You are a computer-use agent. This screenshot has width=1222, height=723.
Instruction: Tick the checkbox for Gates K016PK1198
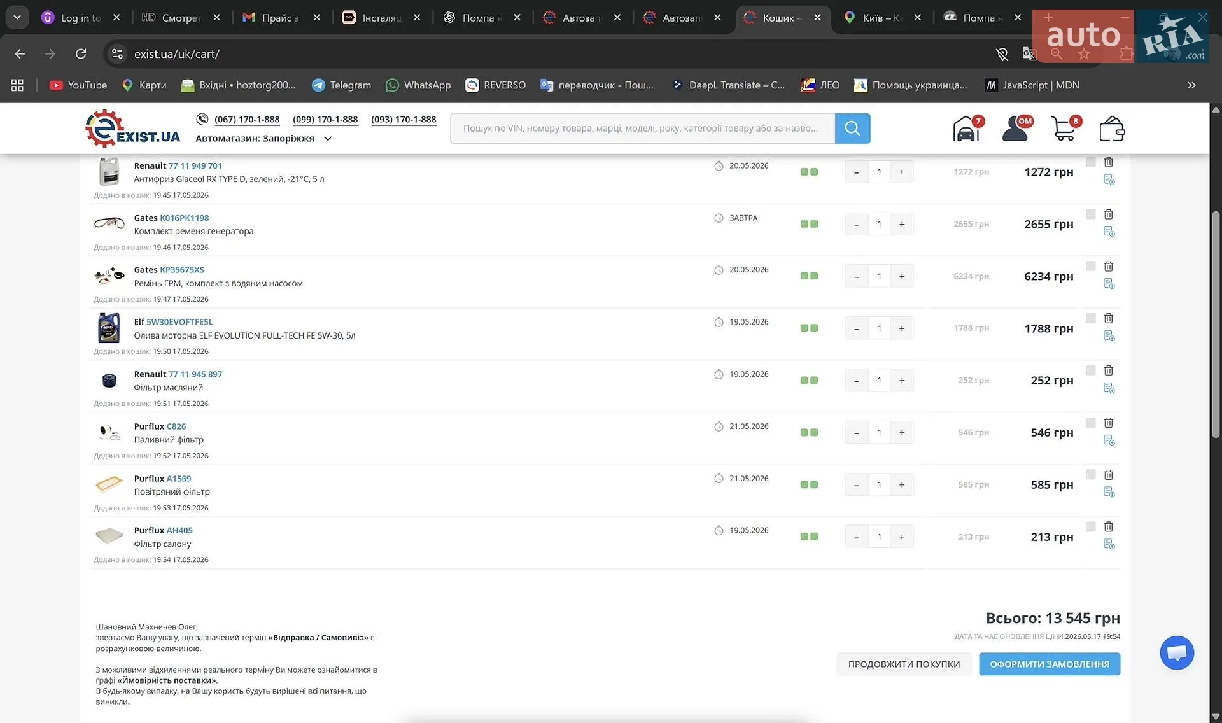pyautogui.click(x=1090, y=214)
